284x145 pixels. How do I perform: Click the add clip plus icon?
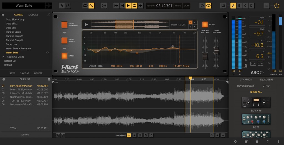[x=4, y=79]
